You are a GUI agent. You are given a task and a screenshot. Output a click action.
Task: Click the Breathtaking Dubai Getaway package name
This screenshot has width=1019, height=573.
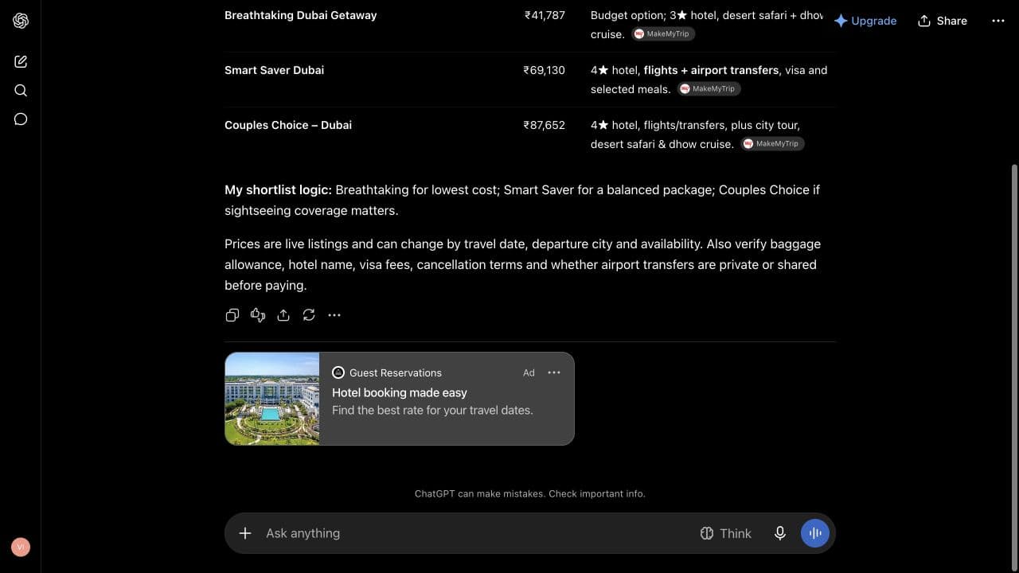301,15
